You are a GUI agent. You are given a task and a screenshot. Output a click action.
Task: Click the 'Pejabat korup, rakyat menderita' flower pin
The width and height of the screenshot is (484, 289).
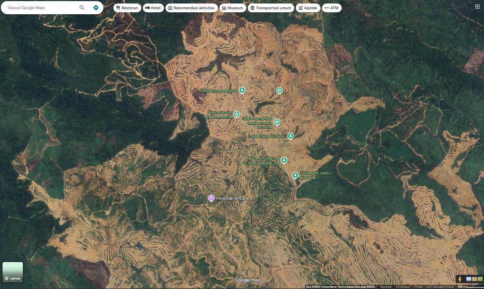coord(237,114)
